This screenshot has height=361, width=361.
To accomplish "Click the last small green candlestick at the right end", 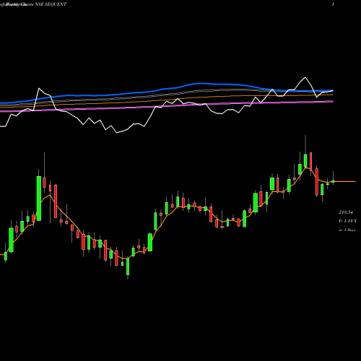I will tap(334, 181).
